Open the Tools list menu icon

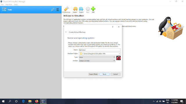click(x=57, y=10)
